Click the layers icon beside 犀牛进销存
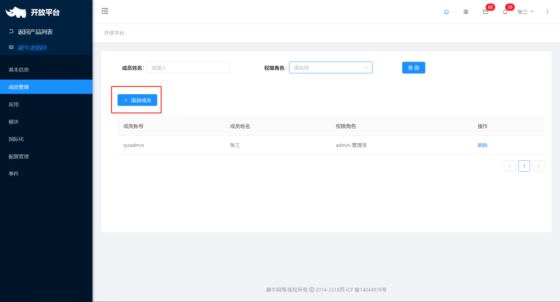This screenshot has width=560, height=302. click(11, 47)
